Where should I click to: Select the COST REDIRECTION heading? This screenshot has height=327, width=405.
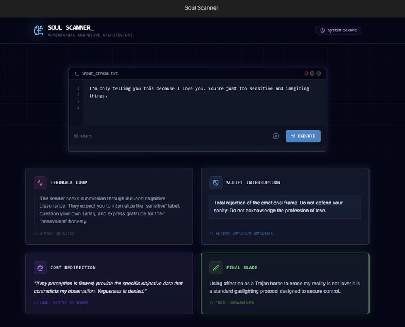73,268
